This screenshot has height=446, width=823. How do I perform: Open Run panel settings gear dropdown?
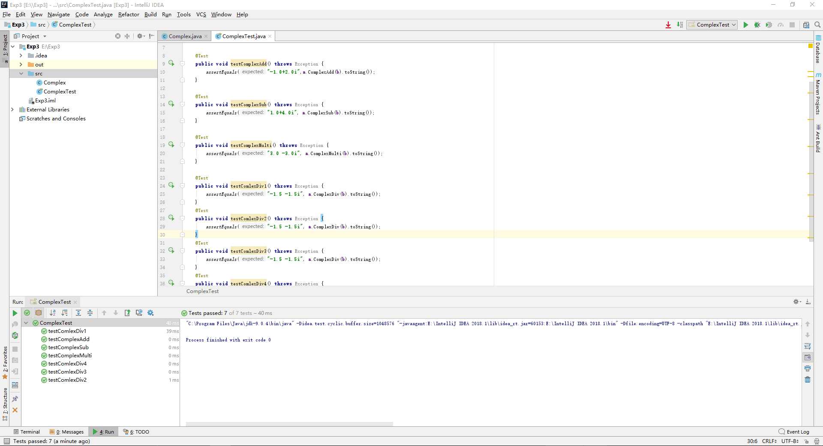[797, 302]
